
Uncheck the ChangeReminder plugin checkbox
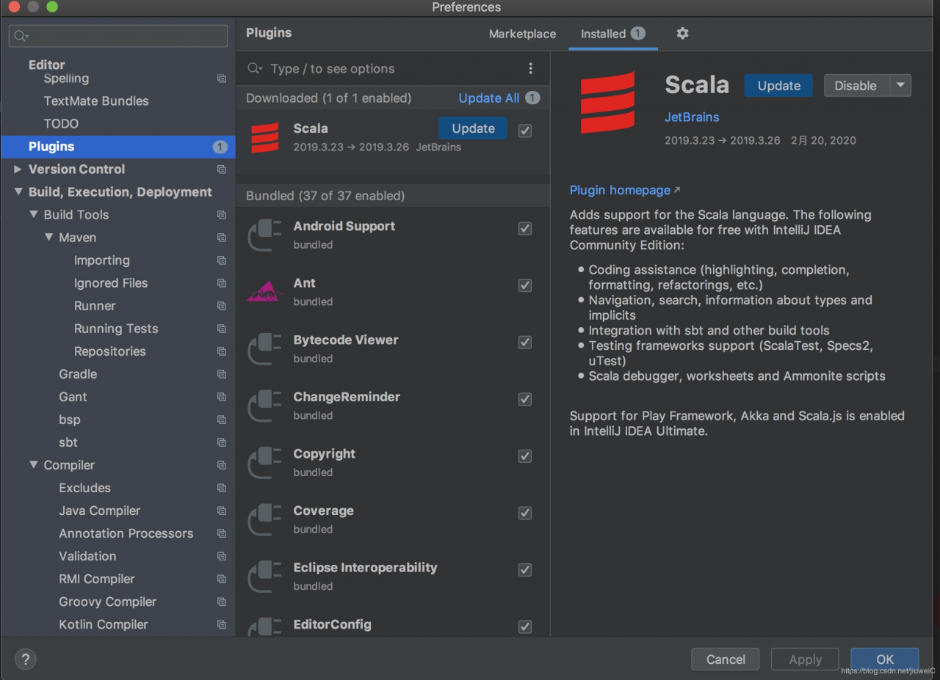point(525,399)
